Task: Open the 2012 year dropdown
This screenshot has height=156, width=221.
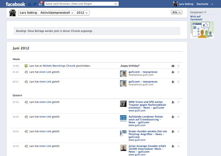Action: (x=82, y=13)
